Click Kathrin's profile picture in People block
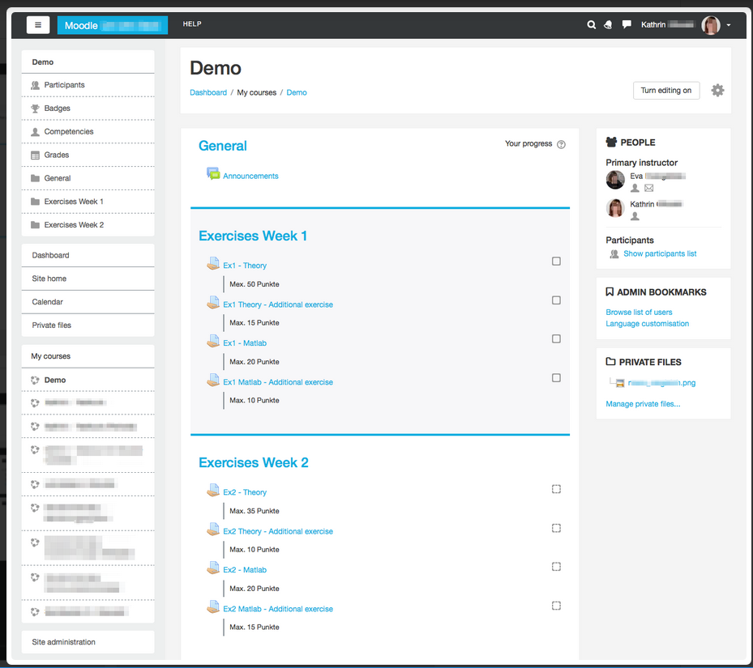The image size is (753, 668). point(615,208)
